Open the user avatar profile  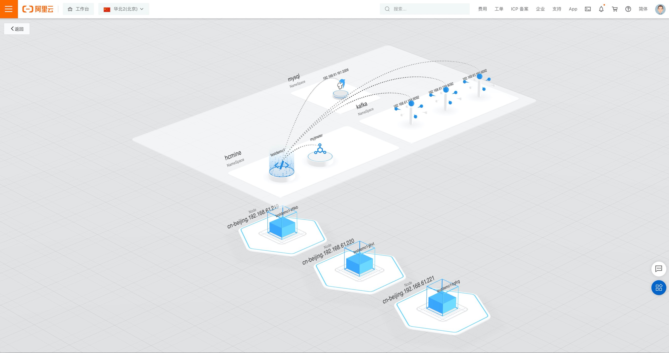pos(660,9)
